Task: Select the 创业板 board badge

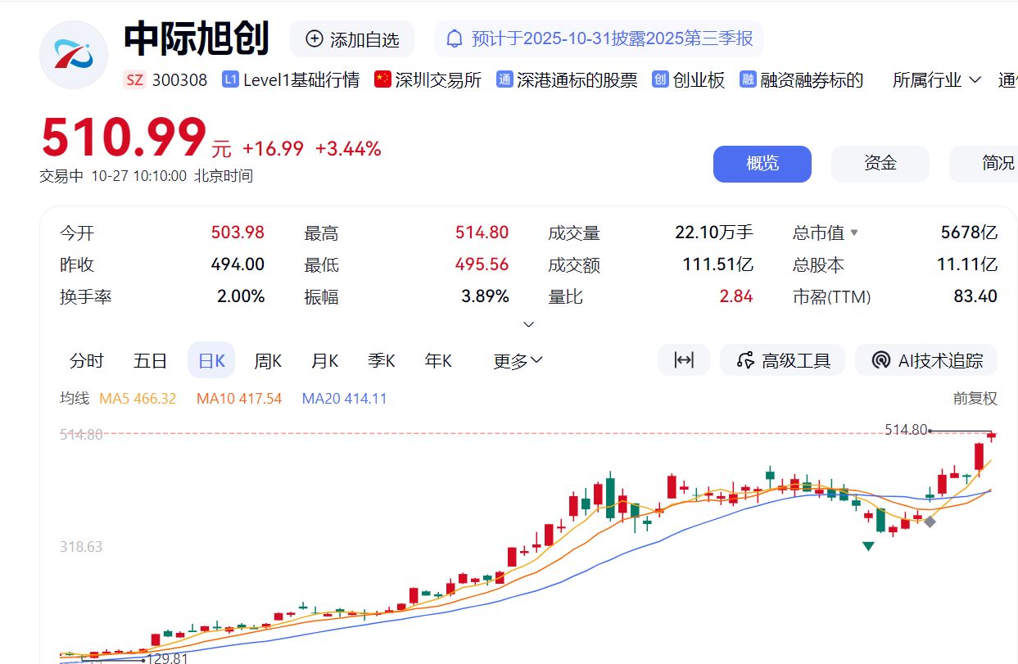Action: tap(689, 80)
